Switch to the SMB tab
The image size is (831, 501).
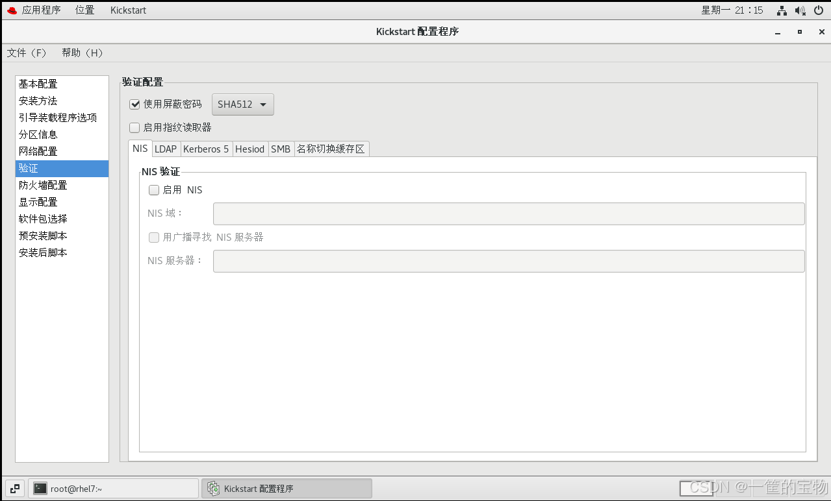[281, 149]
